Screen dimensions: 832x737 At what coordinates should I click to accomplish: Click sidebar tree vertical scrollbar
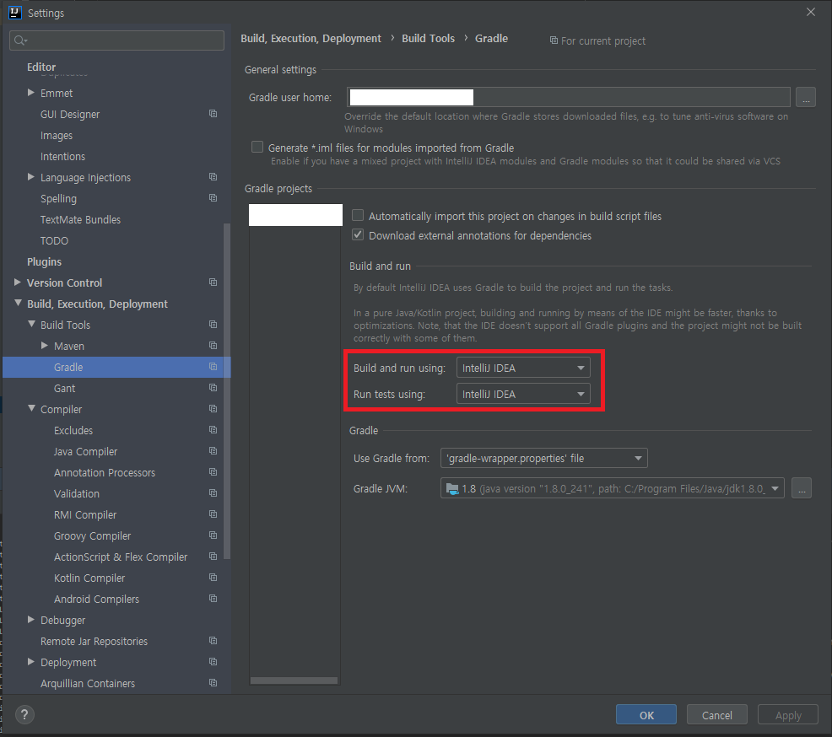click(x=227, y=390)
